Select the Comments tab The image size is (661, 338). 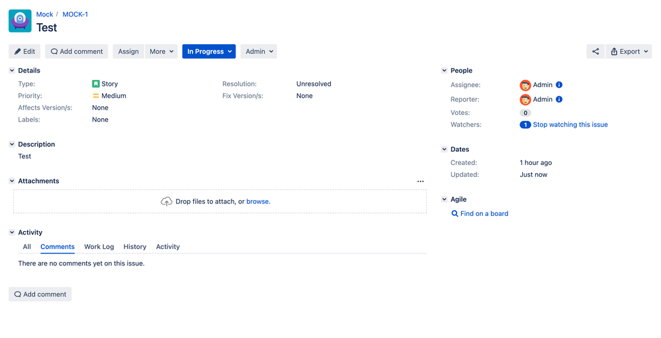(58, 247)
